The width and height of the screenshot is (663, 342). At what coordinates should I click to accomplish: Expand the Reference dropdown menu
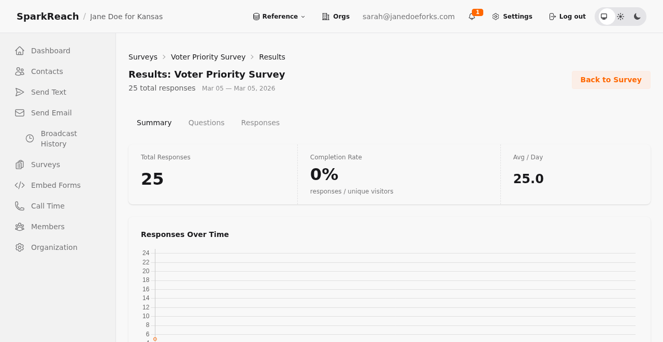point(279,16)
